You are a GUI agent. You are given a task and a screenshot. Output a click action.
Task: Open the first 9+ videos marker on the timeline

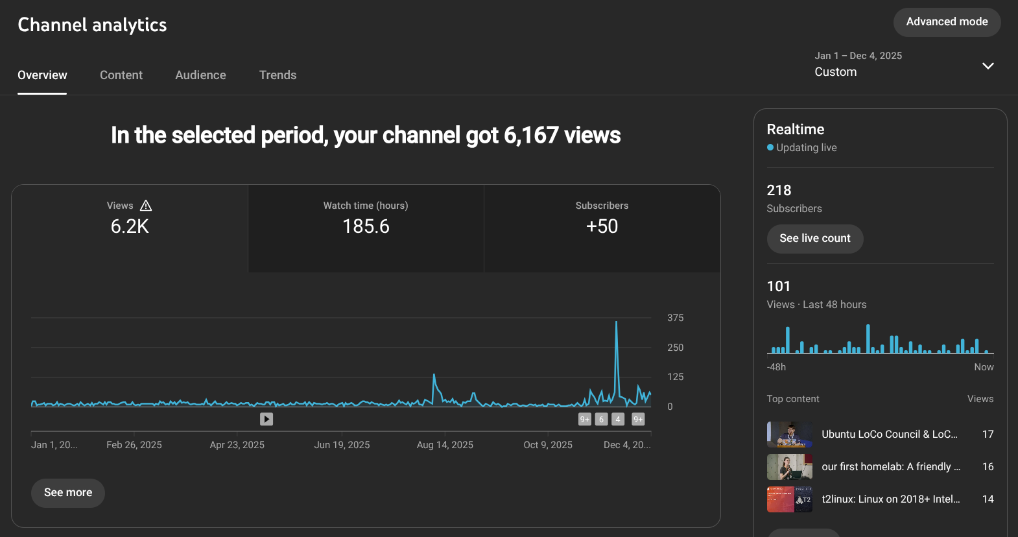point(584,419)
